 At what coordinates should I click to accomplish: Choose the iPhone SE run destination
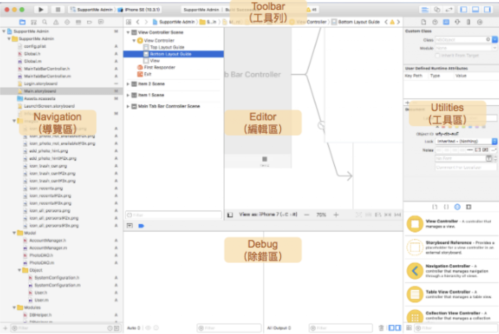tap(139, 10)
